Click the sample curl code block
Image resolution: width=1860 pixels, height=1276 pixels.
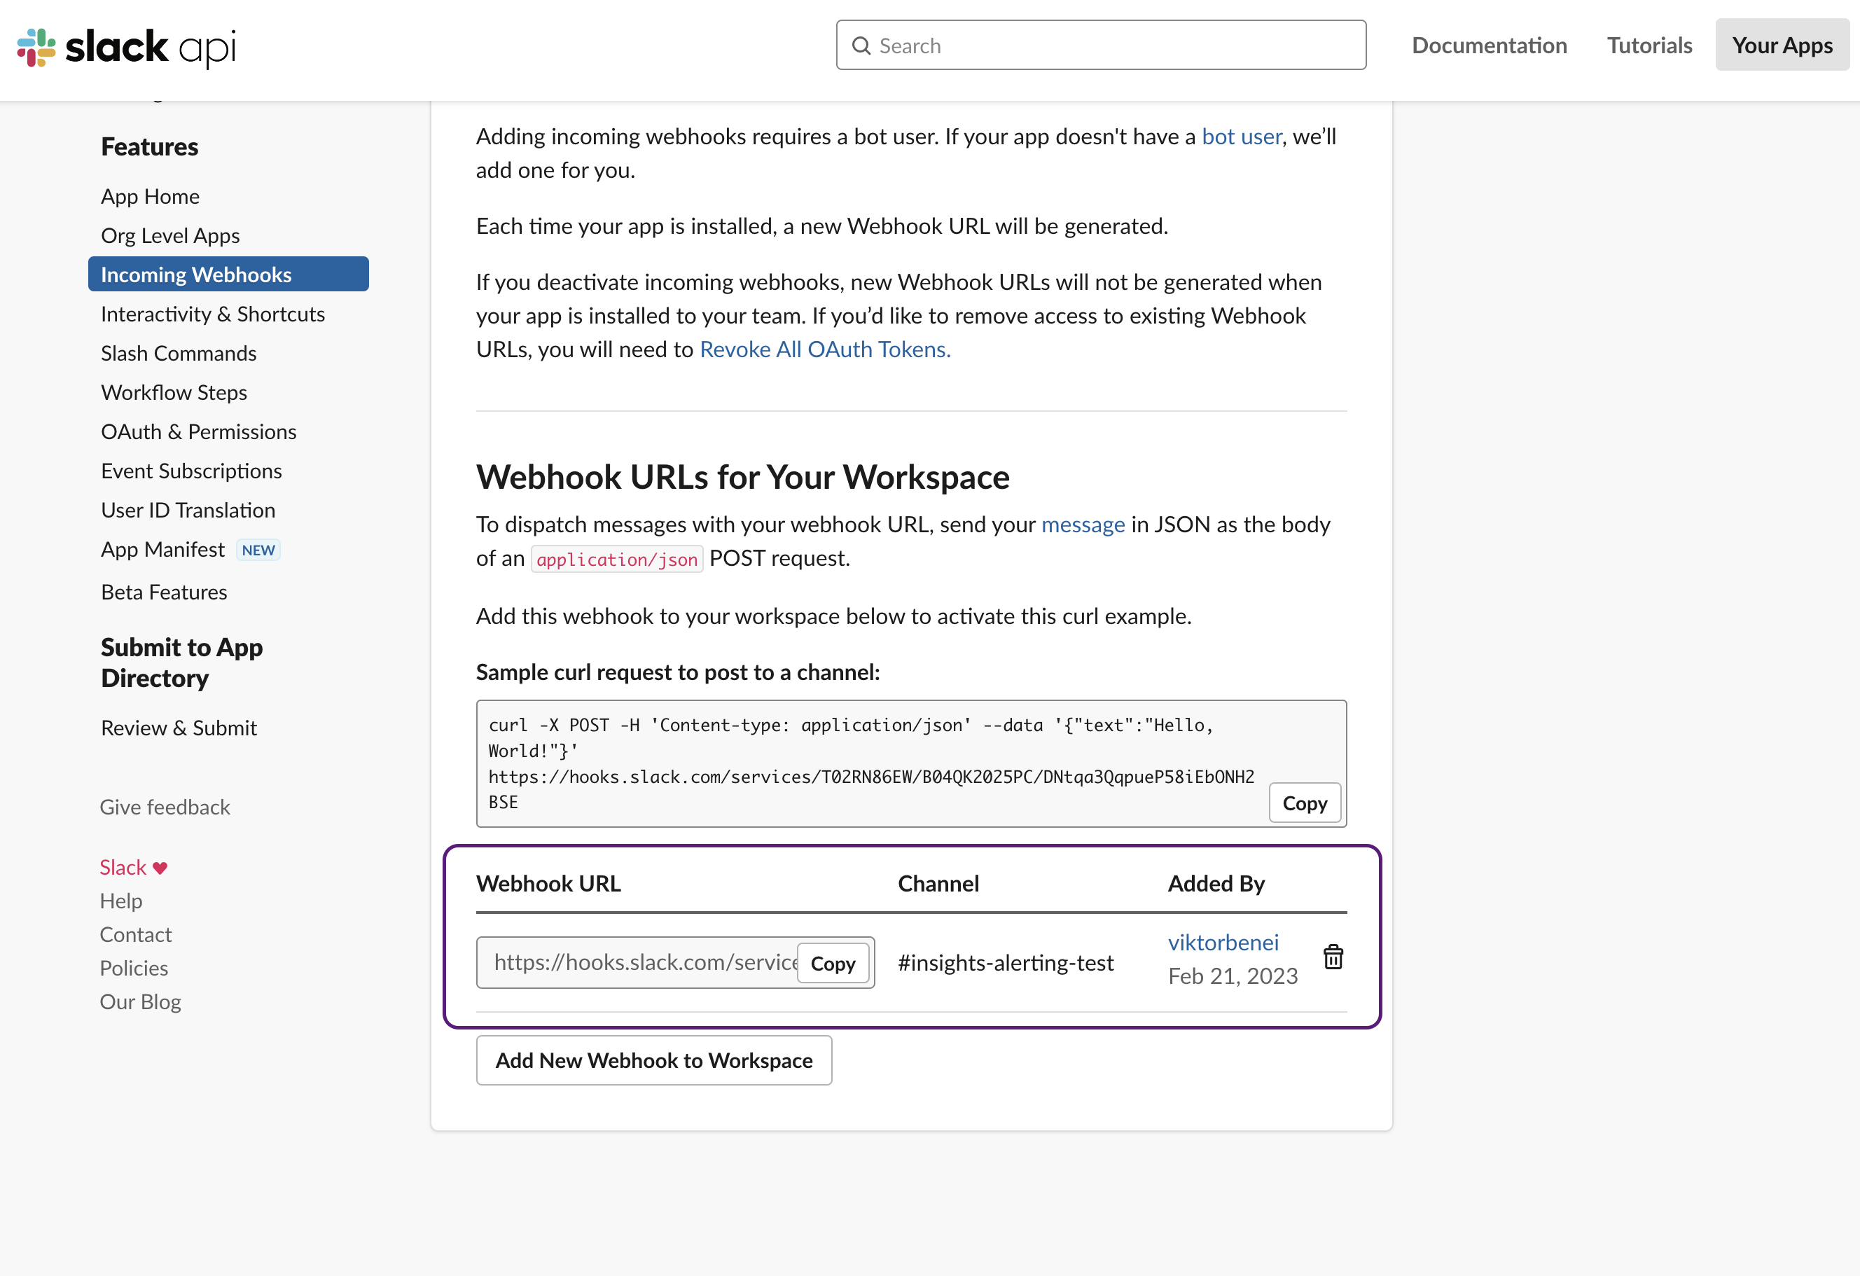click(911, 763)
